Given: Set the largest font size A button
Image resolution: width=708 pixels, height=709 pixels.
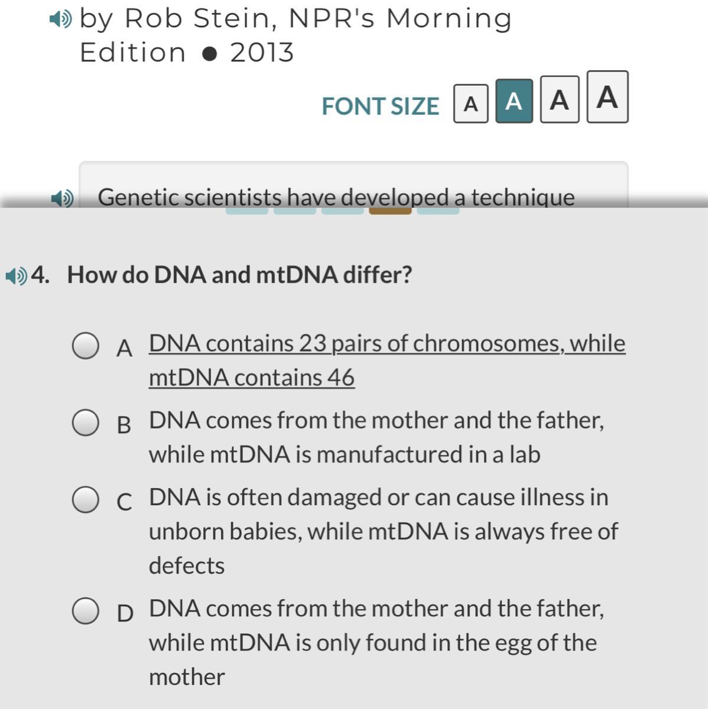Looking at the screenshot, I should 607,97.
